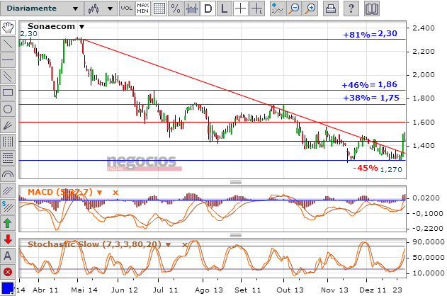Enable the plain crosshair cursor
This screenshot has height=296, width=447.
[241, 8]
